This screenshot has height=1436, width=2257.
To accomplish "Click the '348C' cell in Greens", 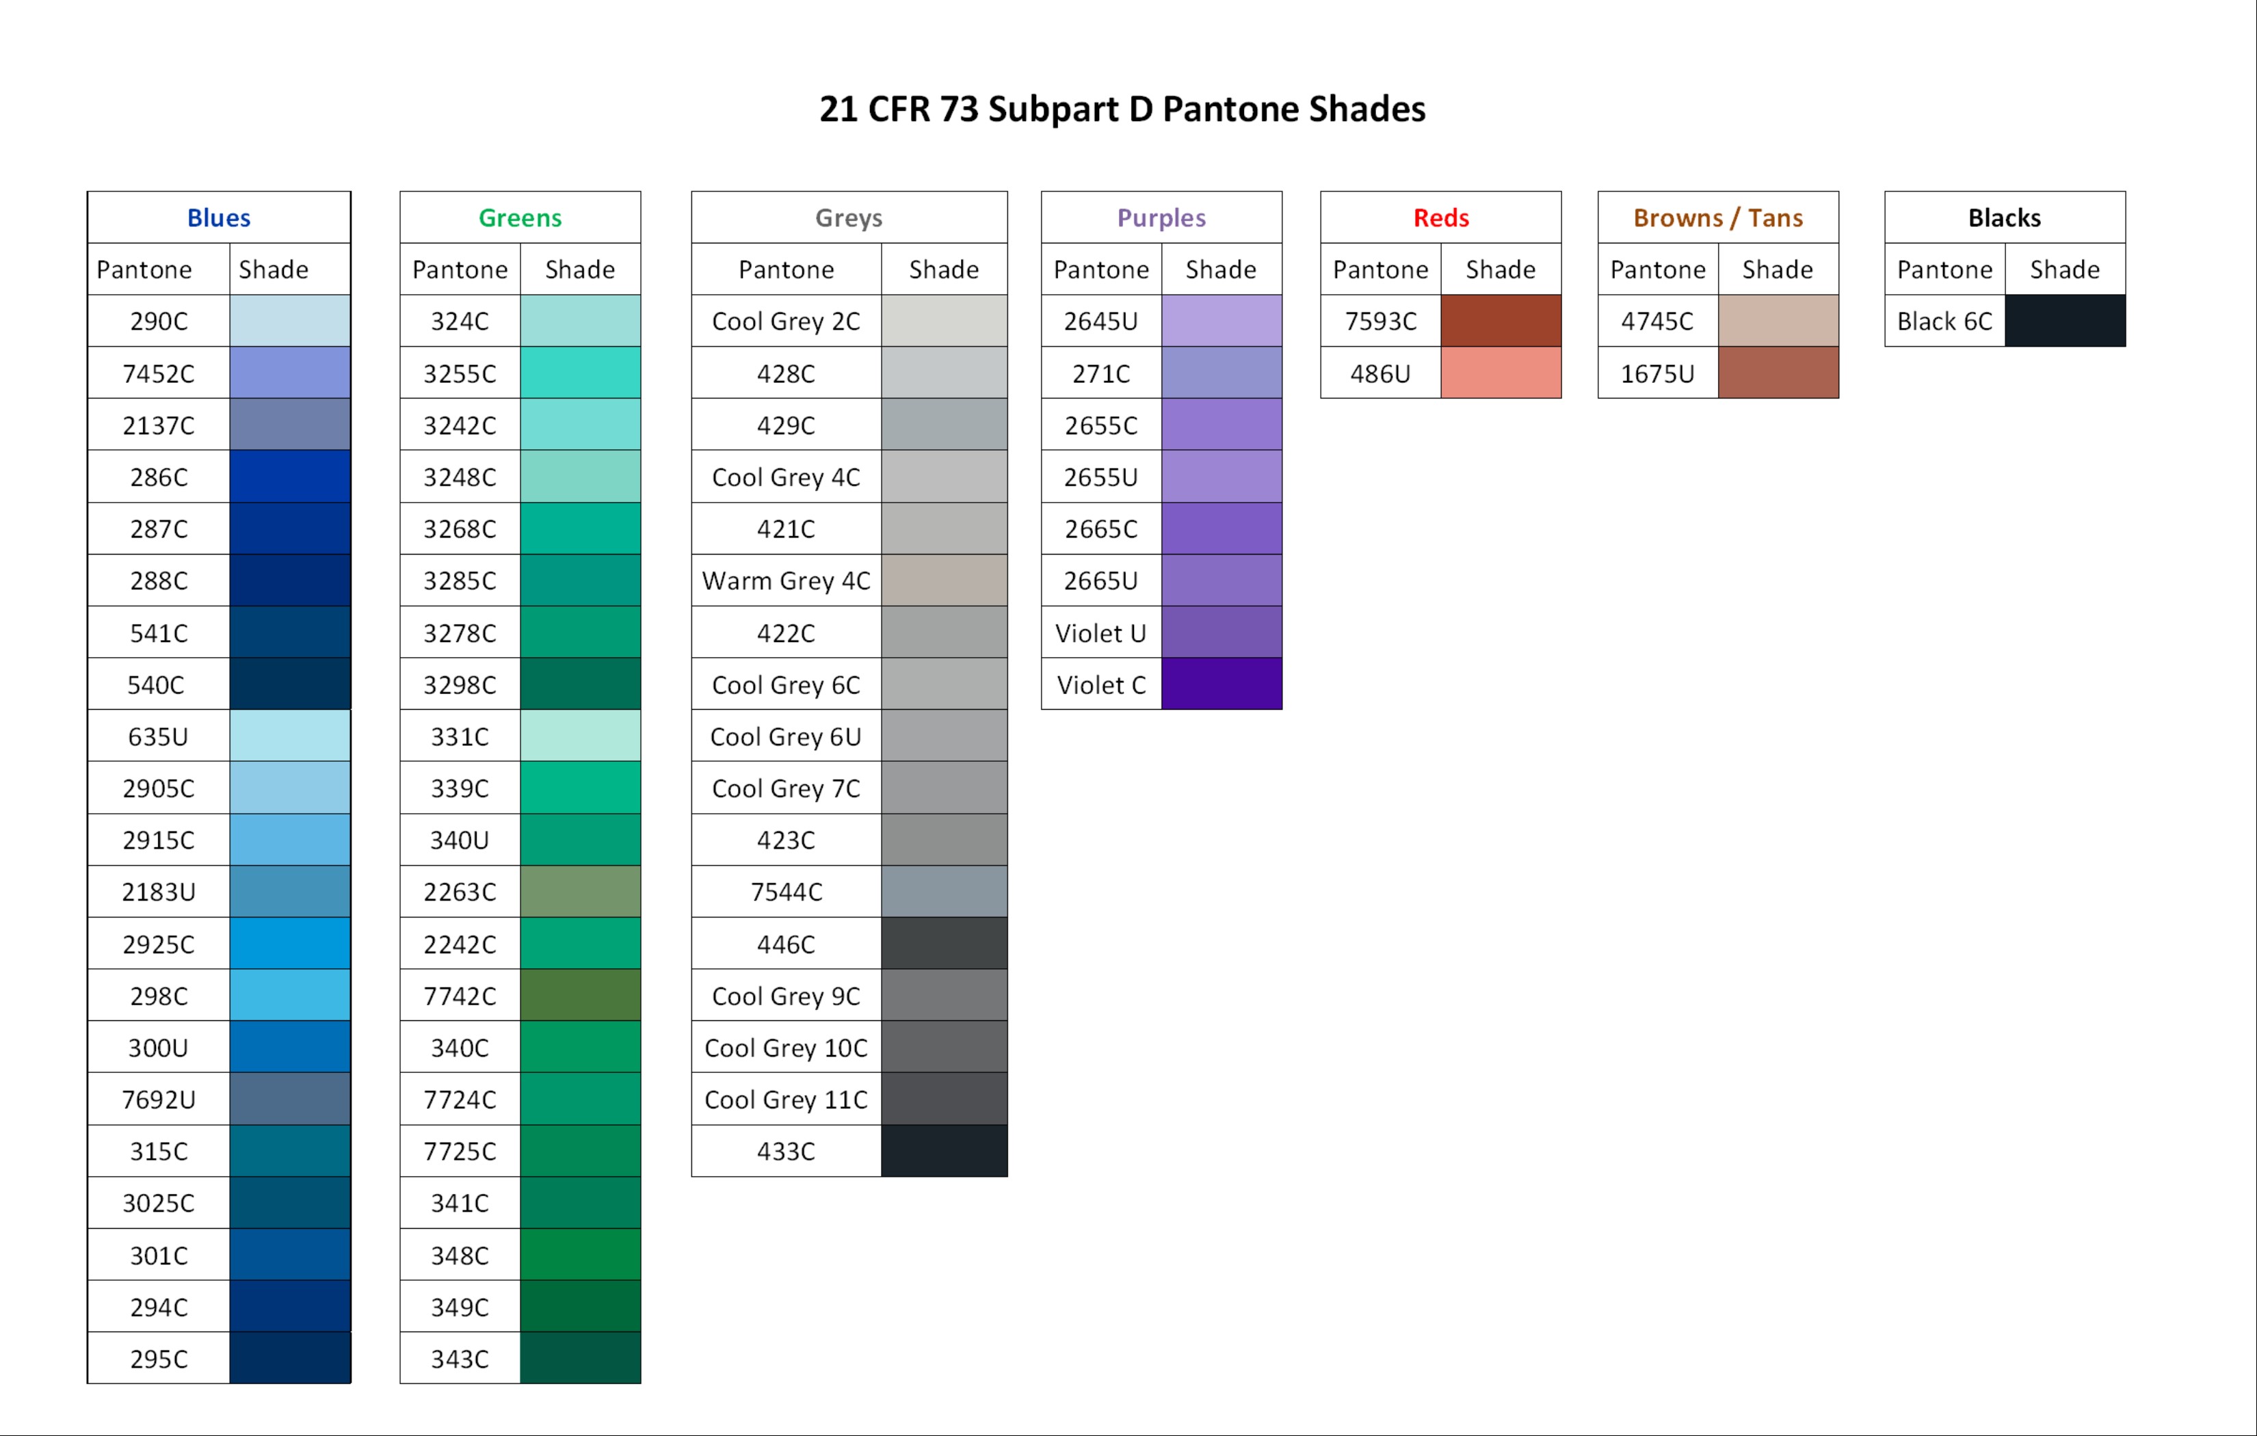I will tap(460, 1254).
